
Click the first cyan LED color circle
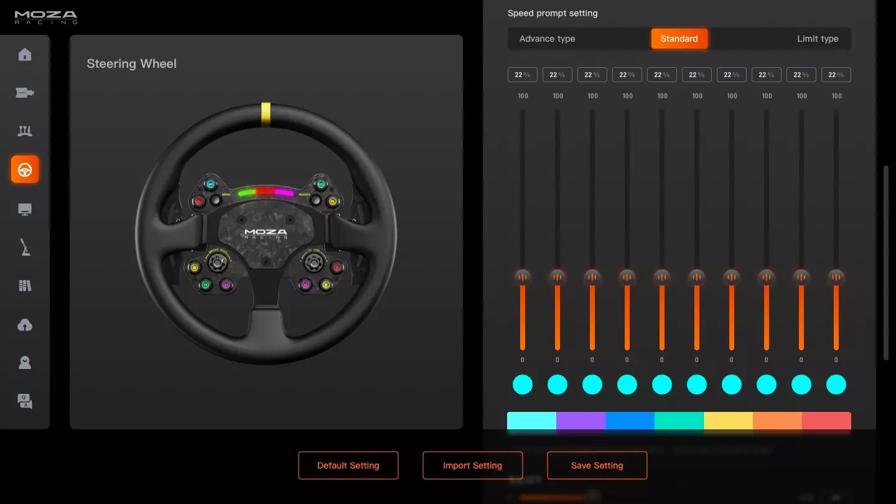(x=523, y=385)
